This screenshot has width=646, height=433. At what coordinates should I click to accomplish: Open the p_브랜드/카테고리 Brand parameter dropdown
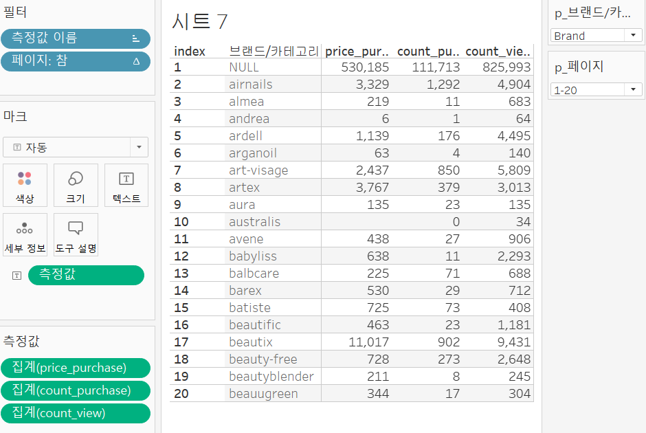point(633,36)
